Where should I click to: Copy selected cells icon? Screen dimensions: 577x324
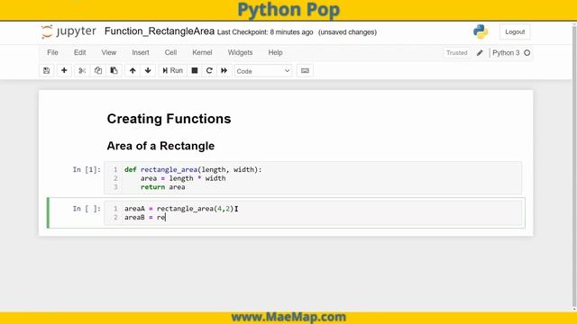(98, 70)
